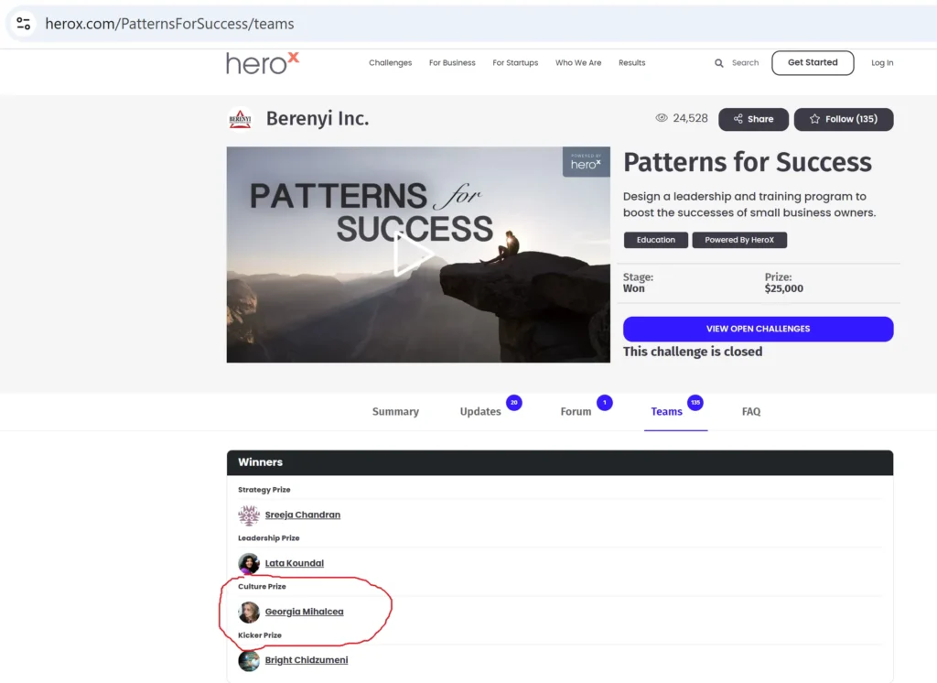Click the Powered by HeroX badge on video
The width and height of the screenshot is (937, 683).
[586, 162]
